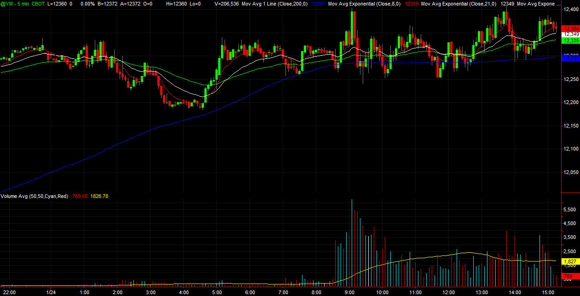Click the 4:00 time axis label
The width and height of the screenshot is (580, 296).
[x=184, y=292]
